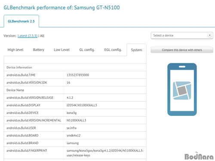Select the android.os.Build.VERSION.RELEASE label
Viewport: 215px width, 161px height.
pos(30,98)
